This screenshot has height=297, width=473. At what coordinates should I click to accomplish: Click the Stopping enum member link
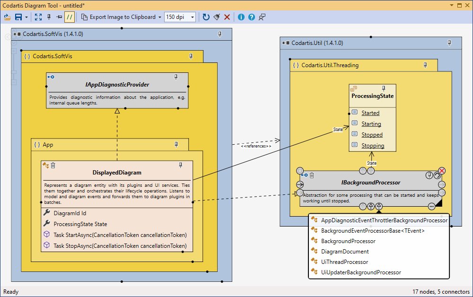click(x=373, y=146)
